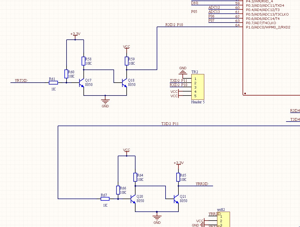Image resolution: width=300 pixels, height=227 pixels.
Task: Click the 8050 value next to Q21
Action: pyautogui.click(x=184, y=201)
